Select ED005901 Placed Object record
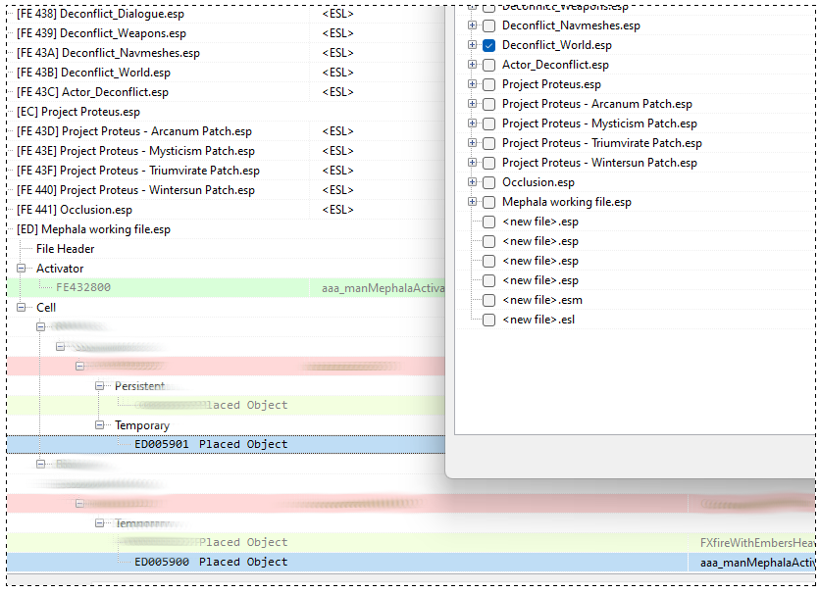The width and height of the screenshot is (819, 593). [211, 444]
